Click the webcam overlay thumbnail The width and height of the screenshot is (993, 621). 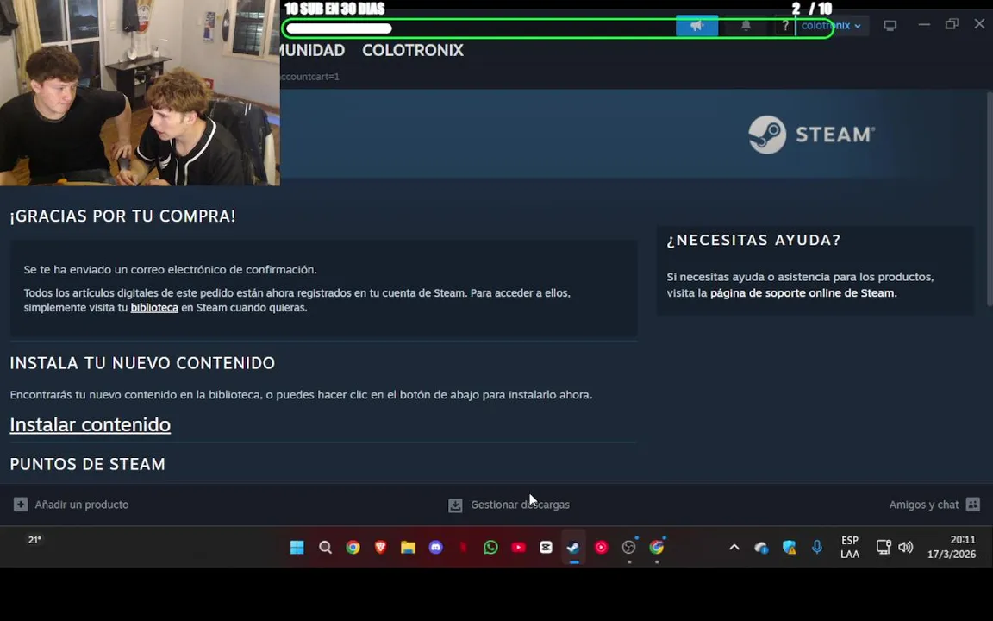[140, 92]
